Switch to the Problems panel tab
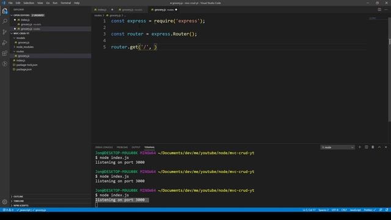 tap(122, 147)
